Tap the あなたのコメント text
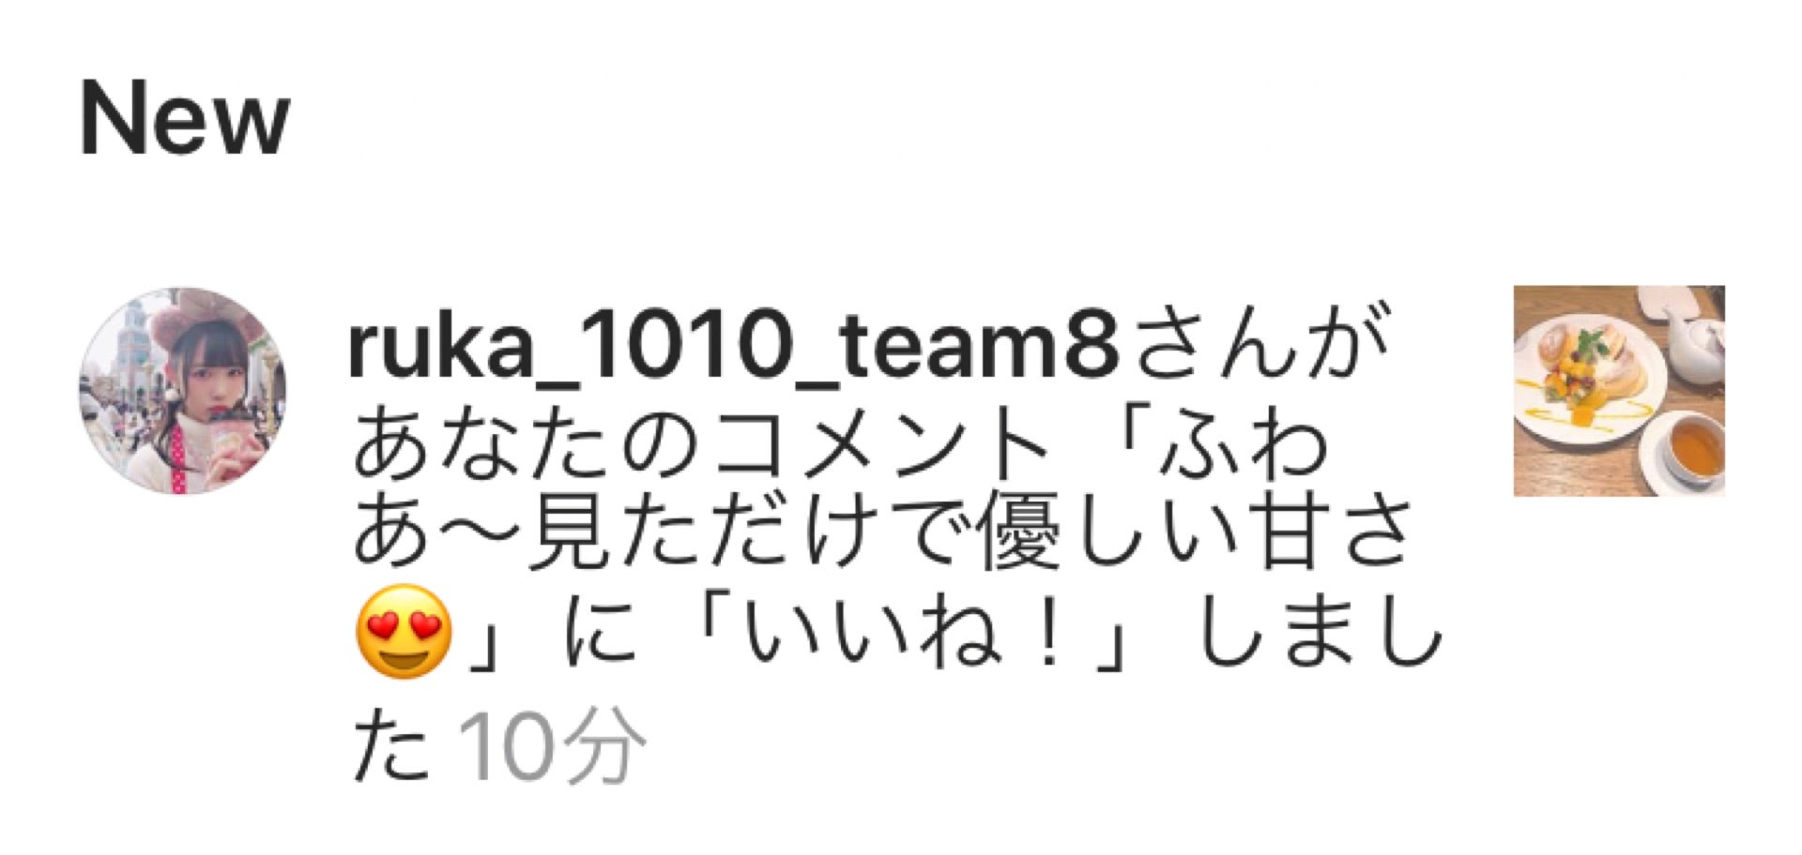The width and height of the screenshot is (1802, 855). pyautogui.click(x=698, y=444)
